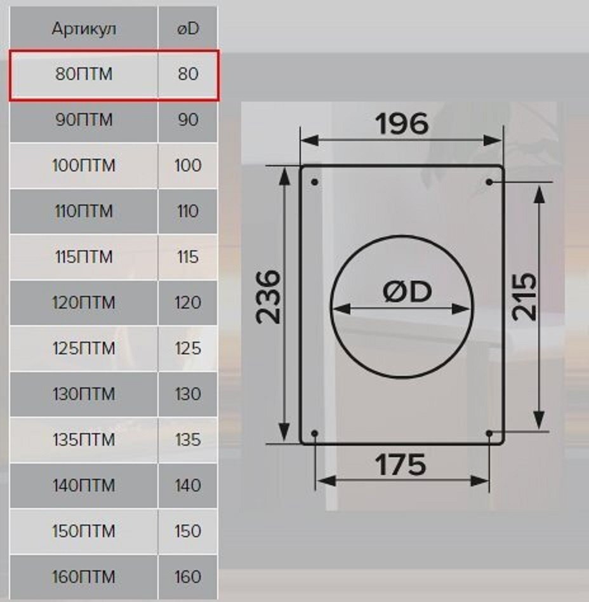Select the 100ПТМ article cell
The height and width of the screenshot is (602, 589).
click(84, 166)
